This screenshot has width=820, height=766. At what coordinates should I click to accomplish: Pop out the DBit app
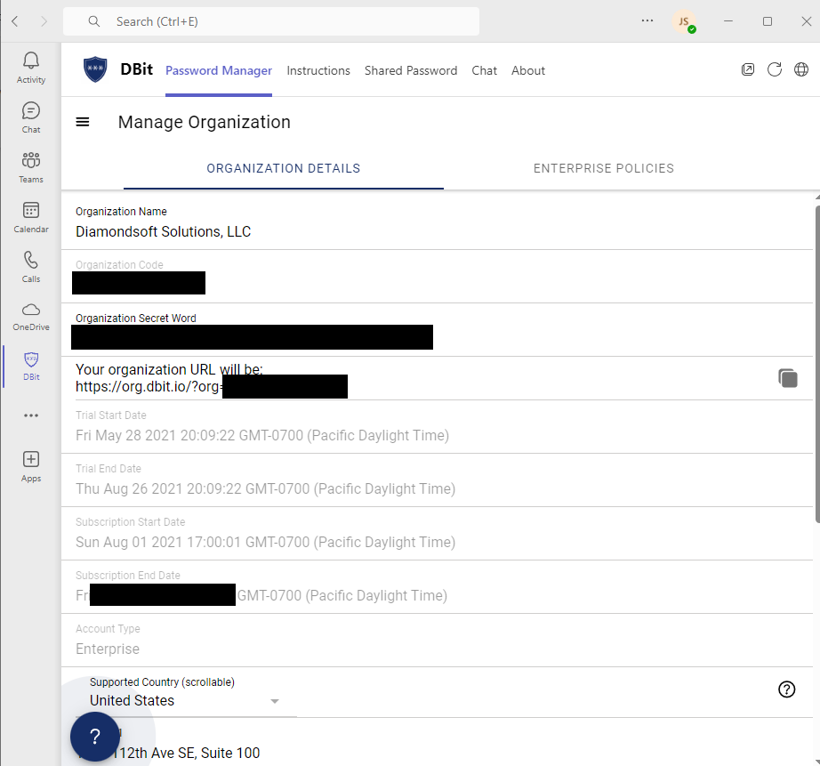(748, 69)
